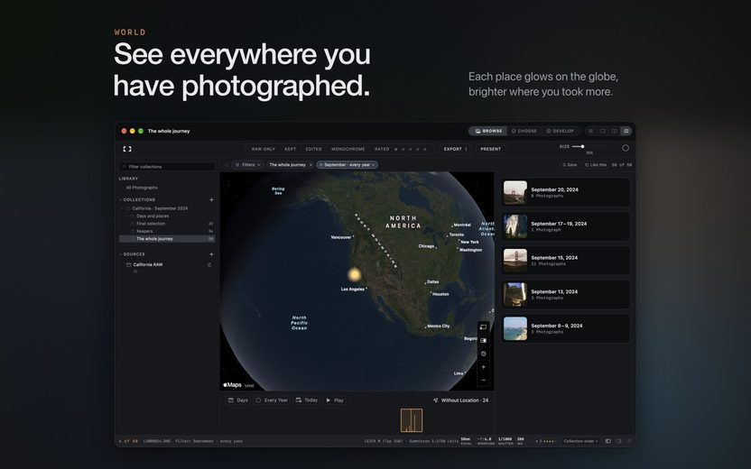Screen dimensions: 751x469
Task: Click the Save filter button
Action: [570, 165]
